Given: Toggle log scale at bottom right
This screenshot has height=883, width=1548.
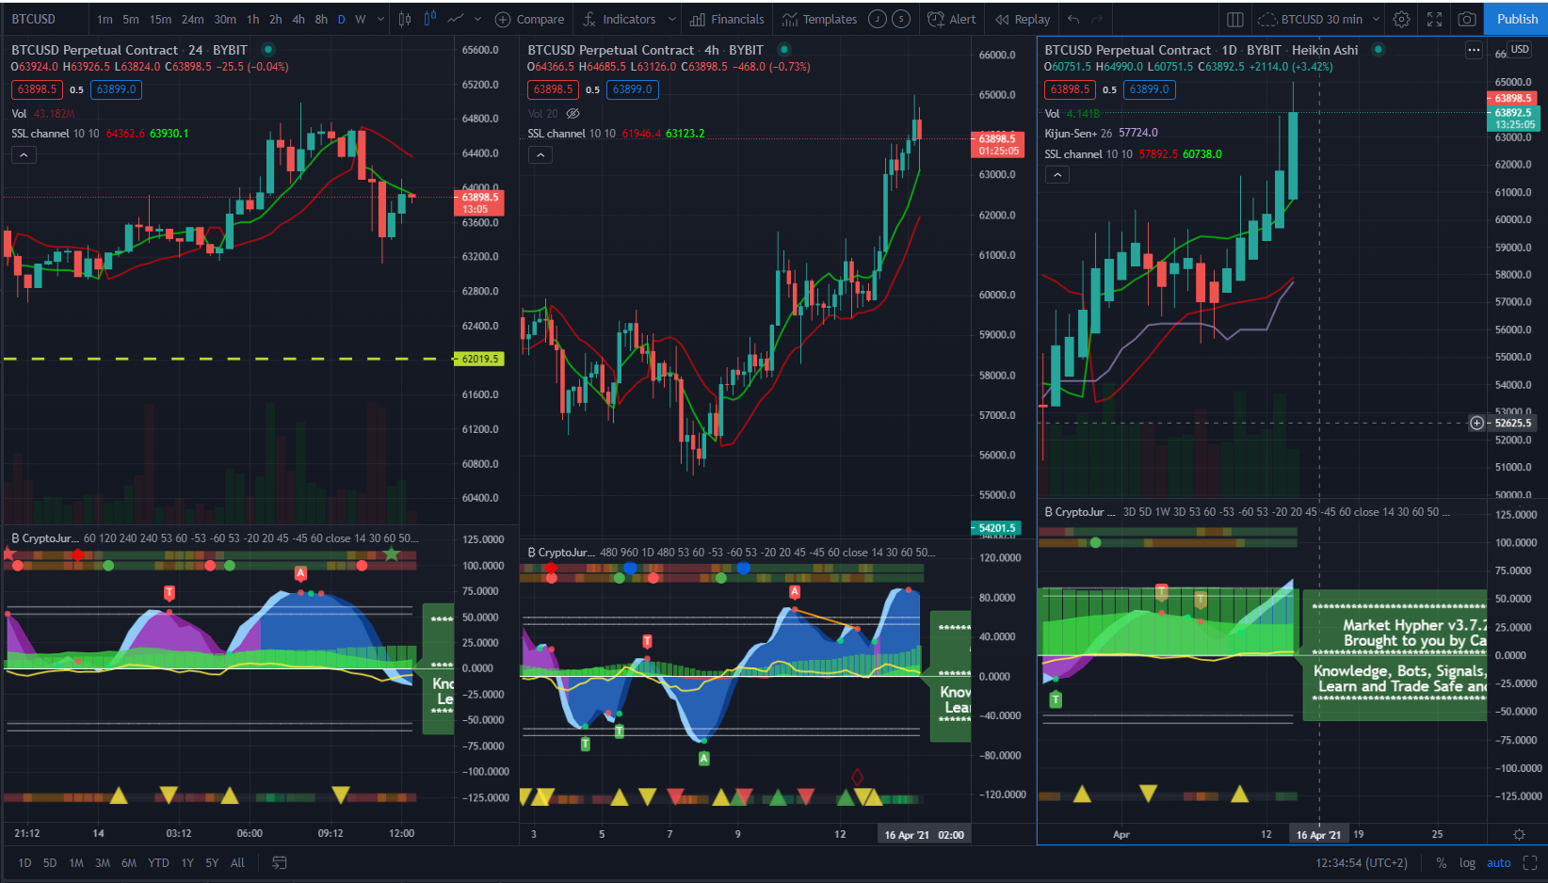Looking at the screenshot, I should point(1467,862).
